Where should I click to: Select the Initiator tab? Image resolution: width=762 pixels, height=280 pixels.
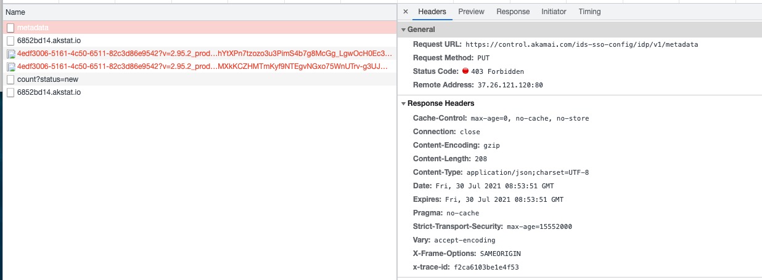(554, 12)
